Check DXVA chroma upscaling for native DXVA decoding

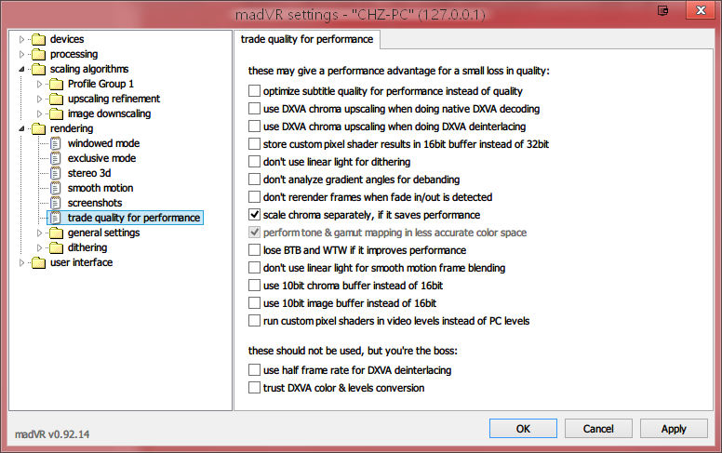coord(254,109)
